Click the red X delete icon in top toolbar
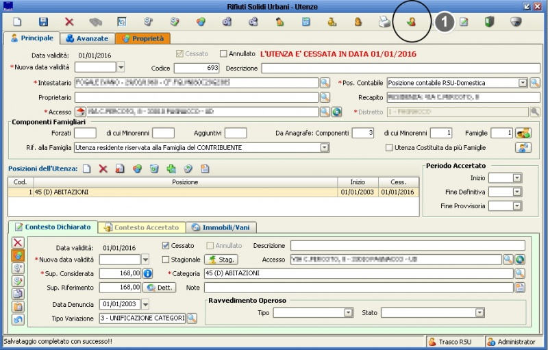This screenshot has width=548, height=350. [69, 22]
